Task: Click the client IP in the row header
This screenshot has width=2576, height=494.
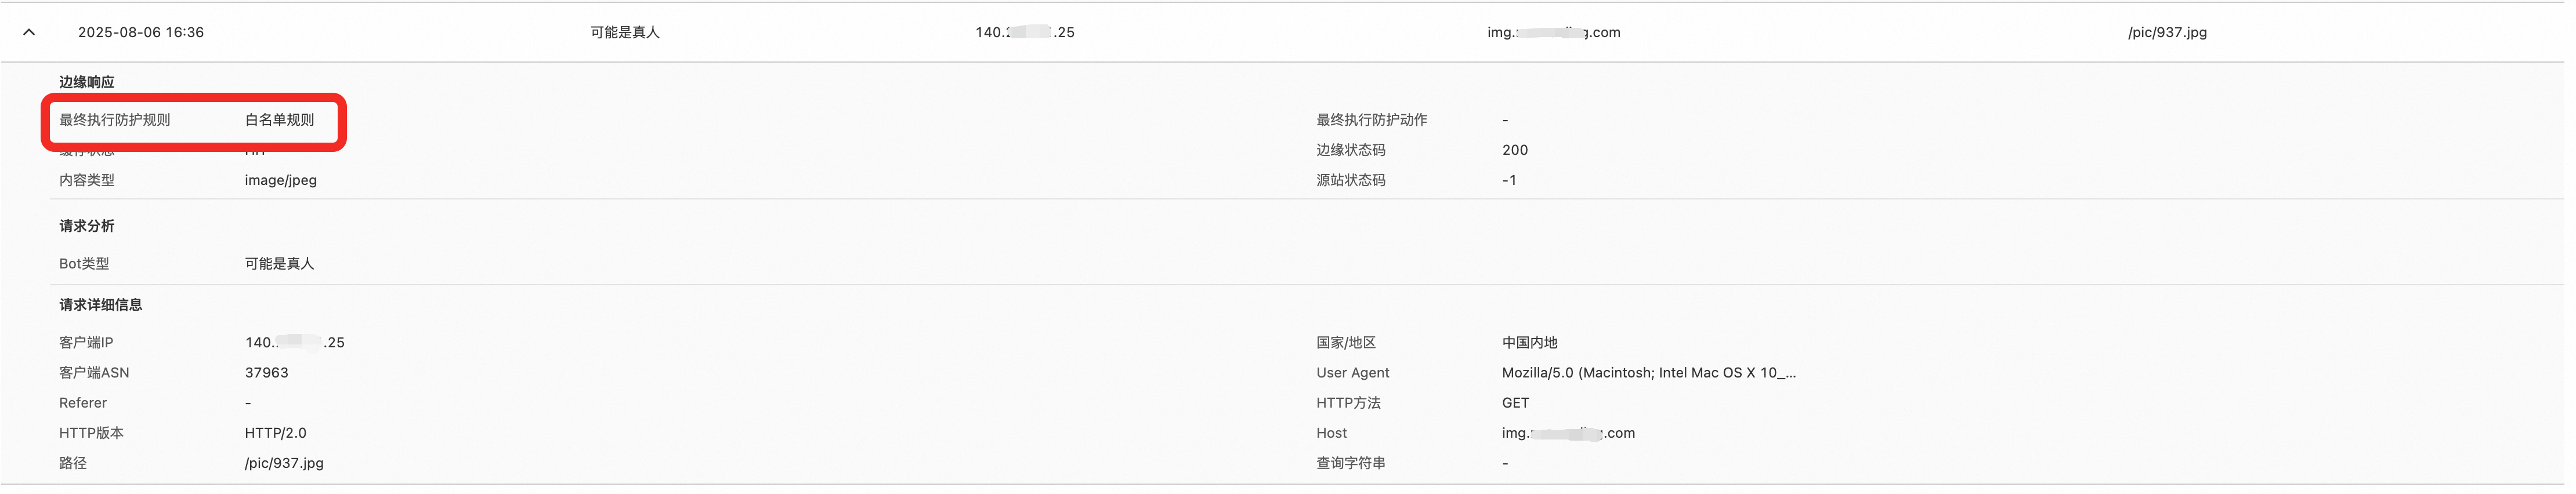Action: tap(1024, 32)
